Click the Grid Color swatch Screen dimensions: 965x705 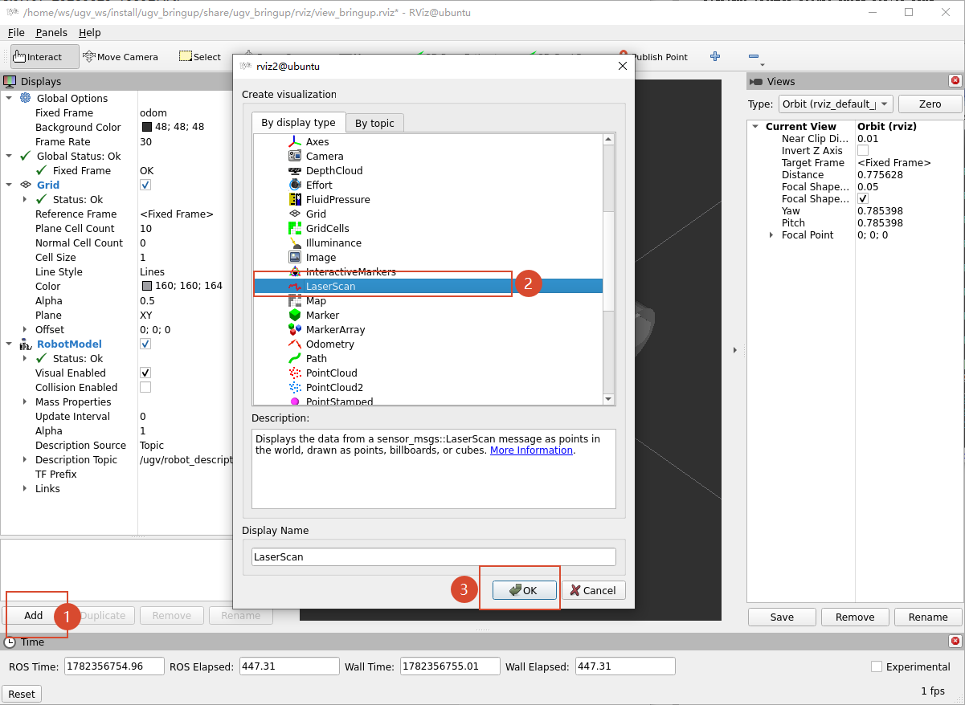(x=147, y=286)
